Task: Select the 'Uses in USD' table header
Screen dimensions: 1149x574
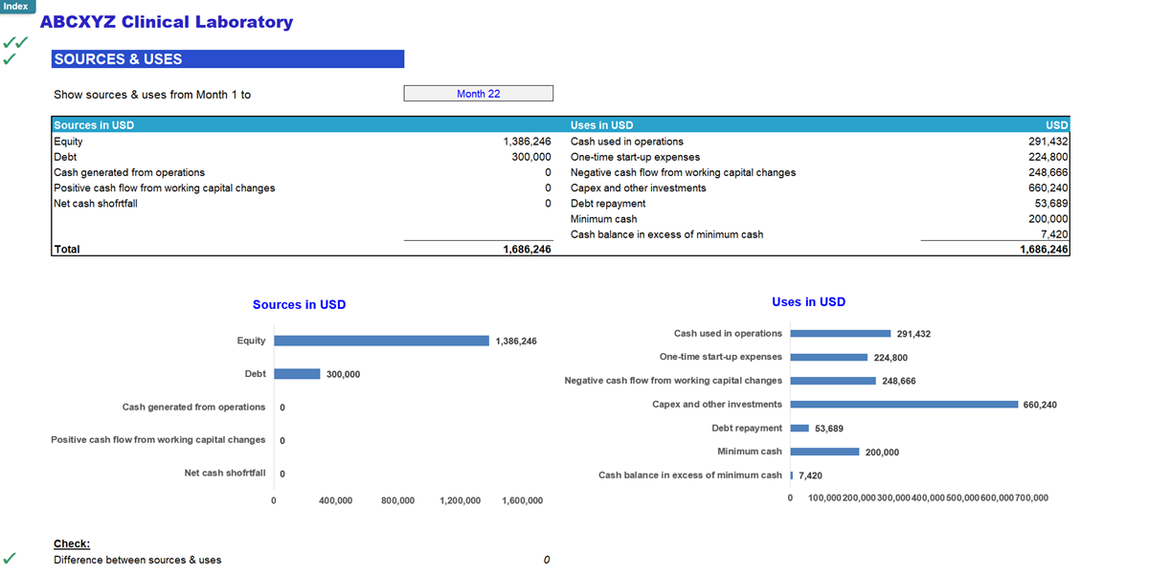Action: 601,125
